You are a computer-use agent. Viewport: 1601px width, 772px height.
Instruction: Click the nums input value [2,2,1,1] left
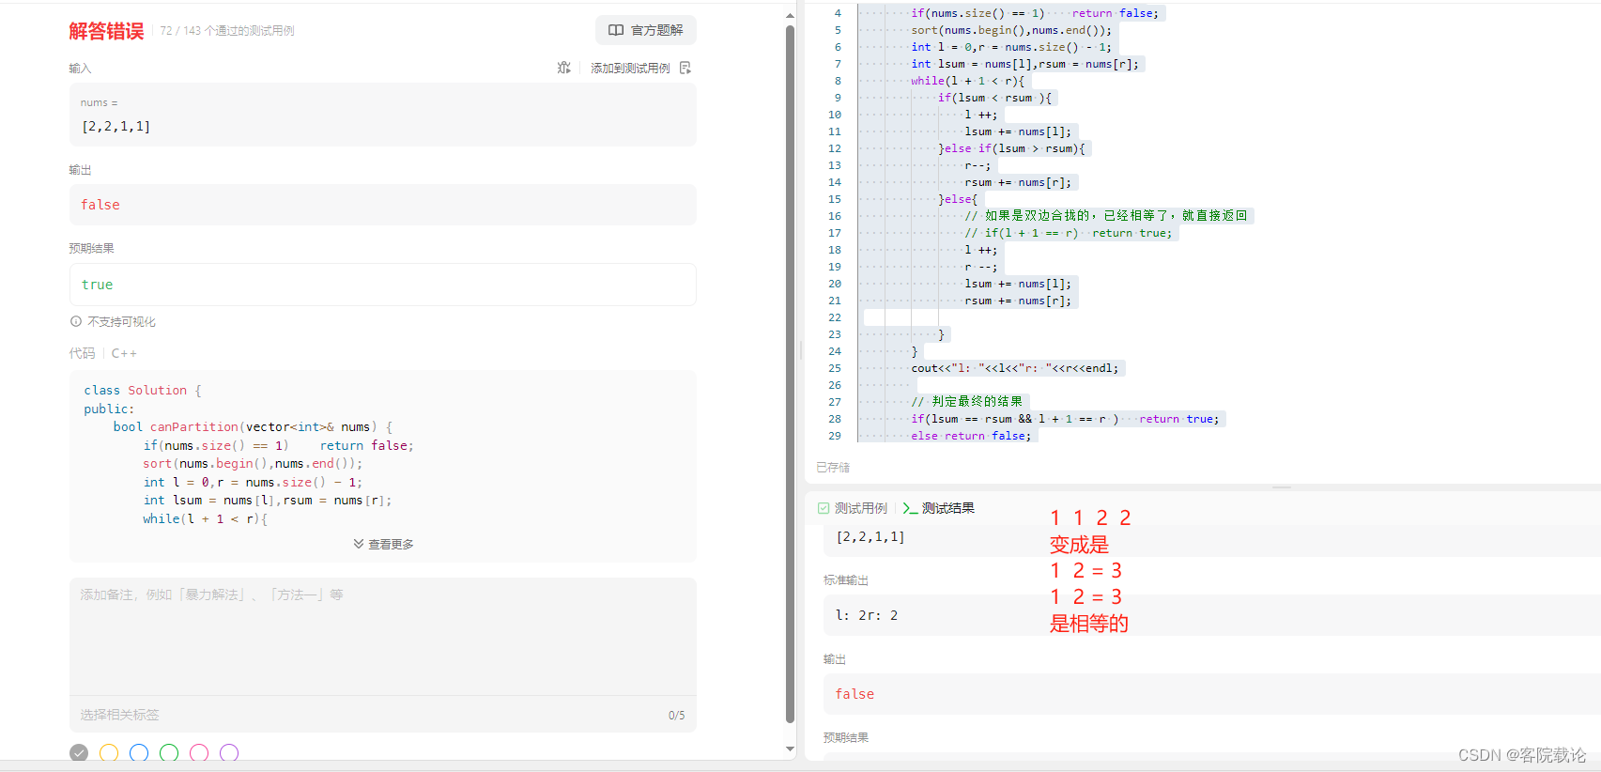[x=115, y=126]
